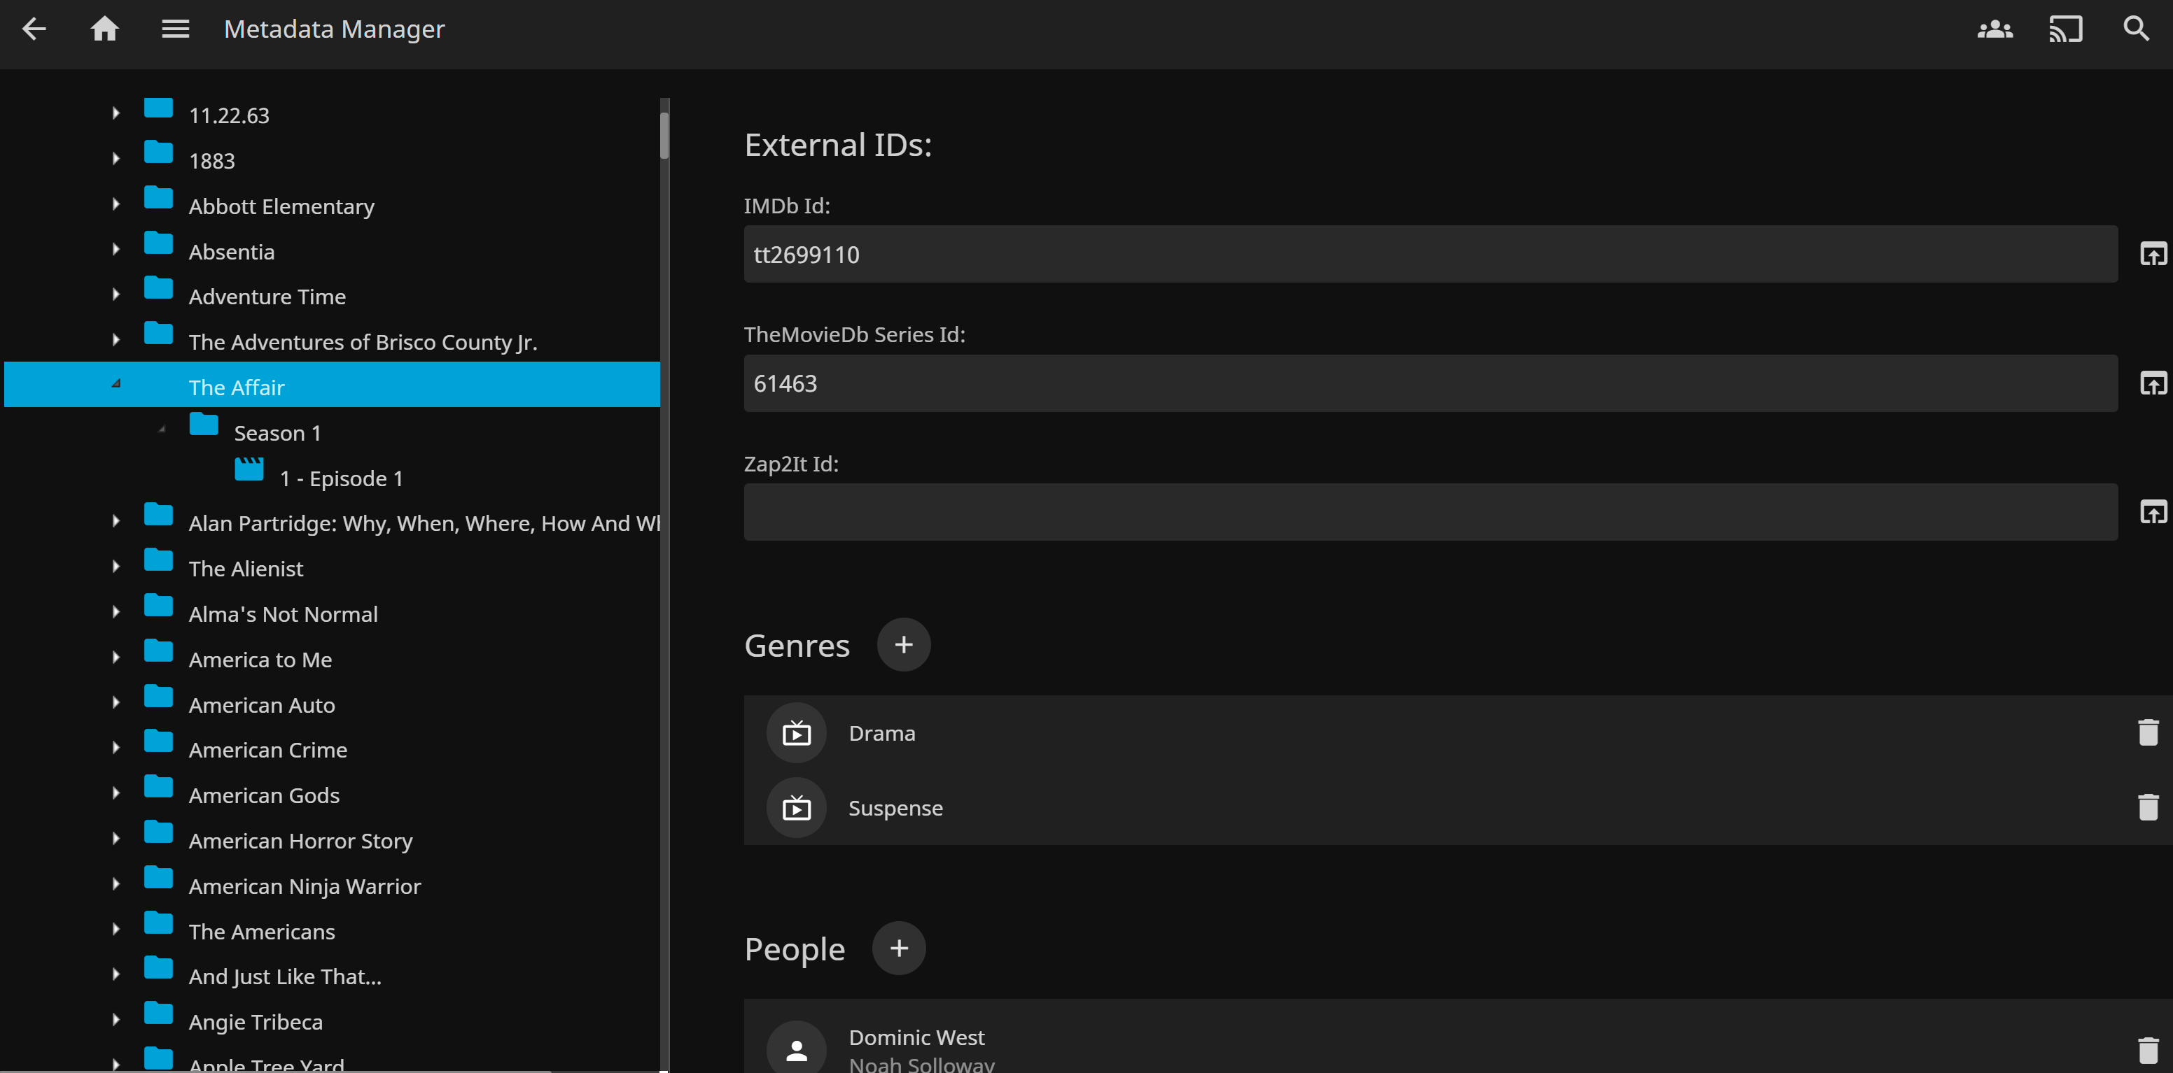Viewport: 2173px width, 1073px height.
Task: Open IMDb Id in external page
Action: [2152, 254]
